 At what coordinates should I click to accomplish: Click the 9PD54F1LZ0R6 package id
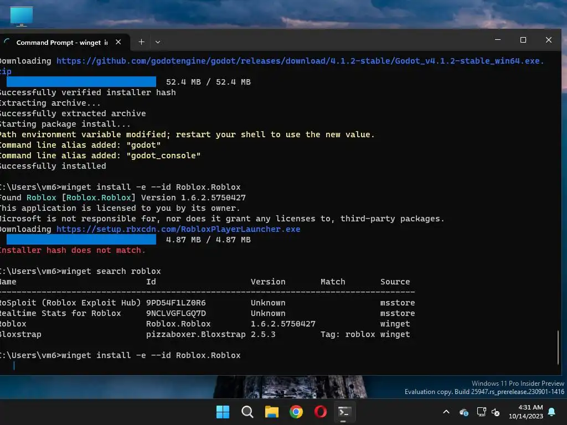[176, 303]
